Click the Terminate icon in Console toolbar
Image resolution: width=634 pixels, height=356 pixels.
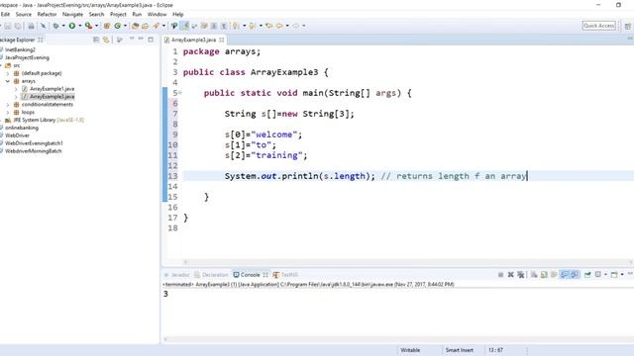[500, 275]
